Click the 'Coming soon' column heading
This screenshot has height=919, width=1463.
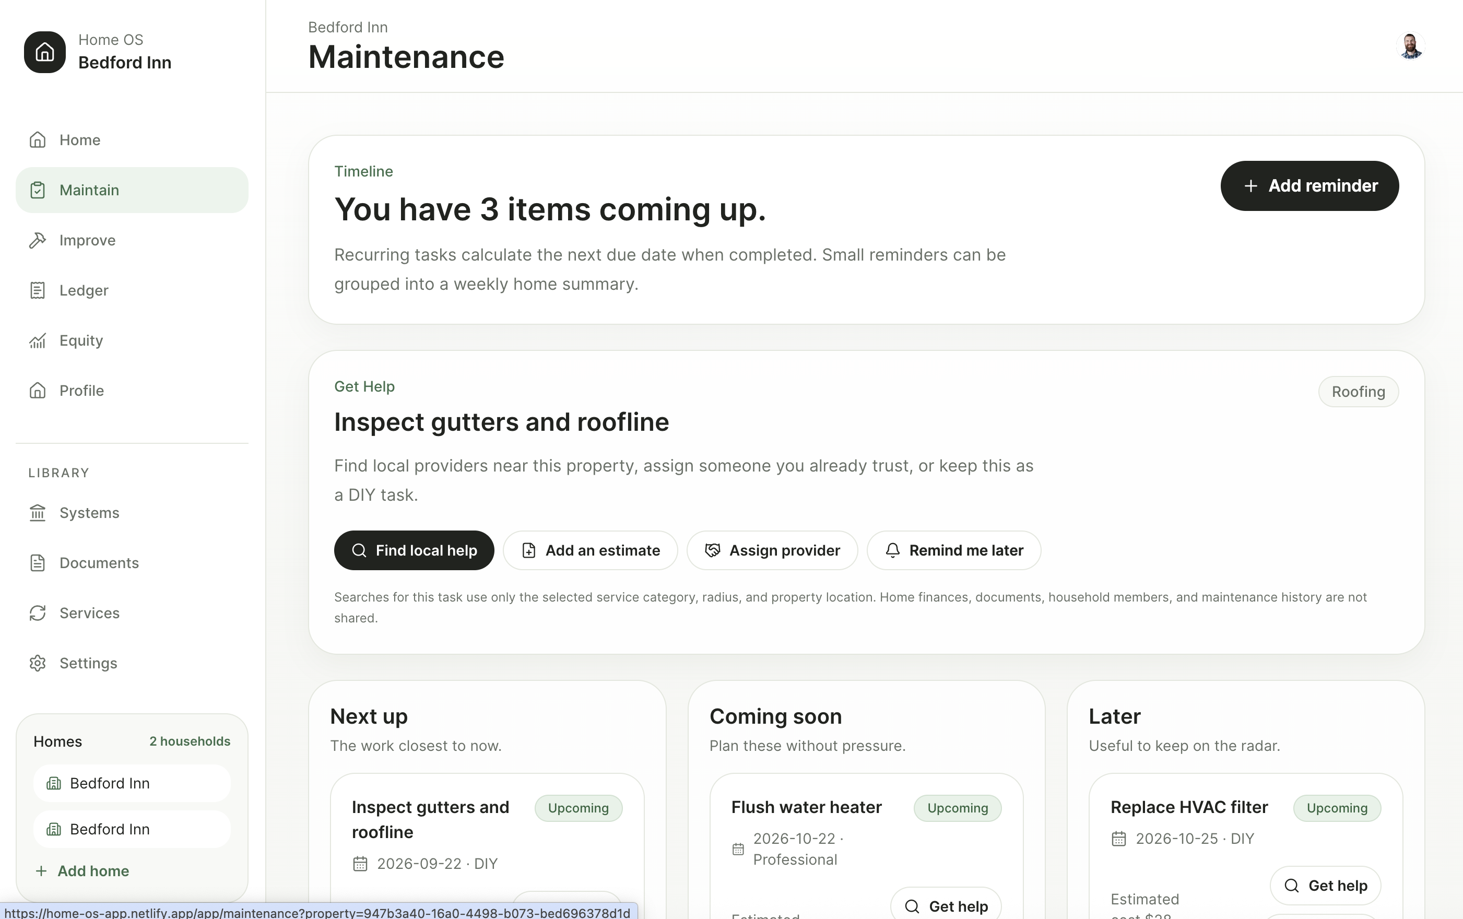coord(775,717)
